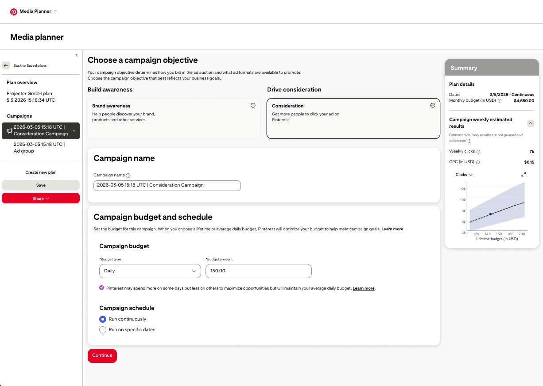Collapse the sidebar with double-chevron icon

click(x=76, y=55)
